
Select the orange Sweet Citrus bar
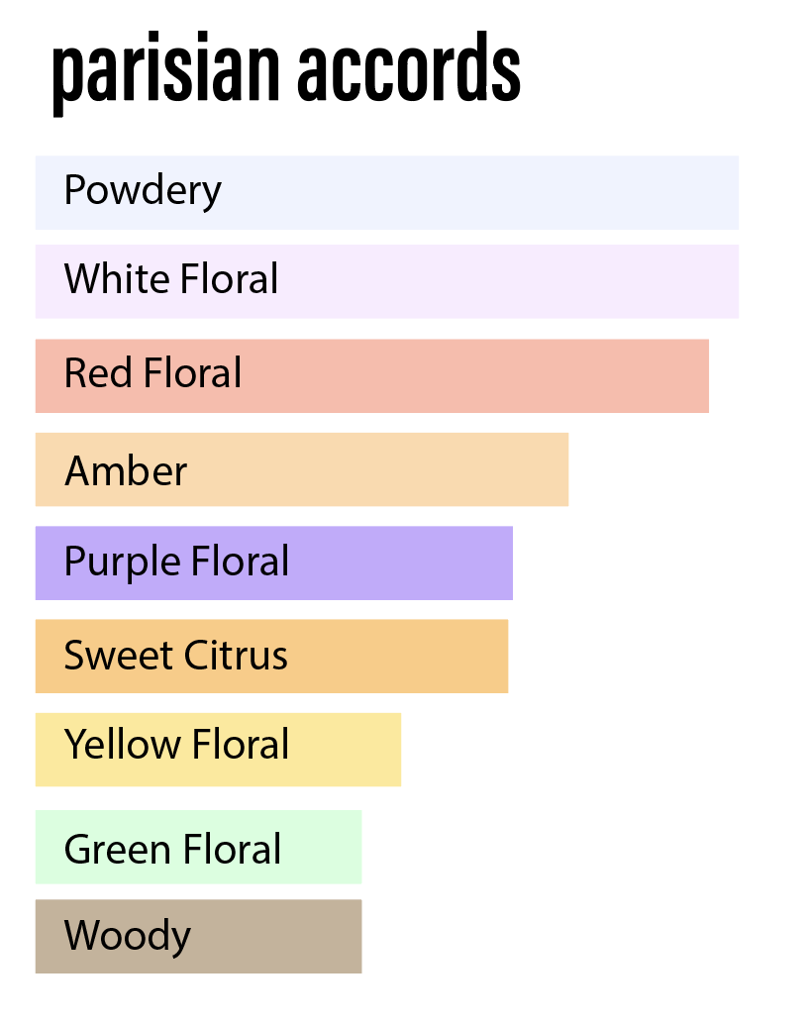click(396, 656)
